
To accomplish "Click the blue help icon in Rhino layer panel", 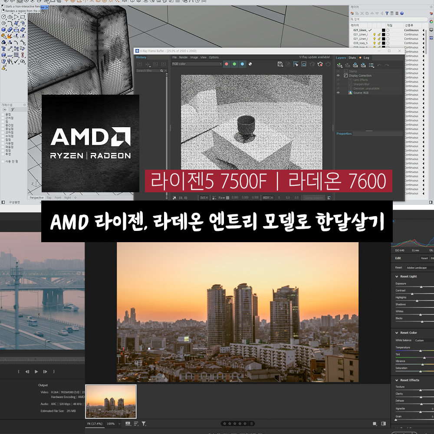I will tap(402, 13).
